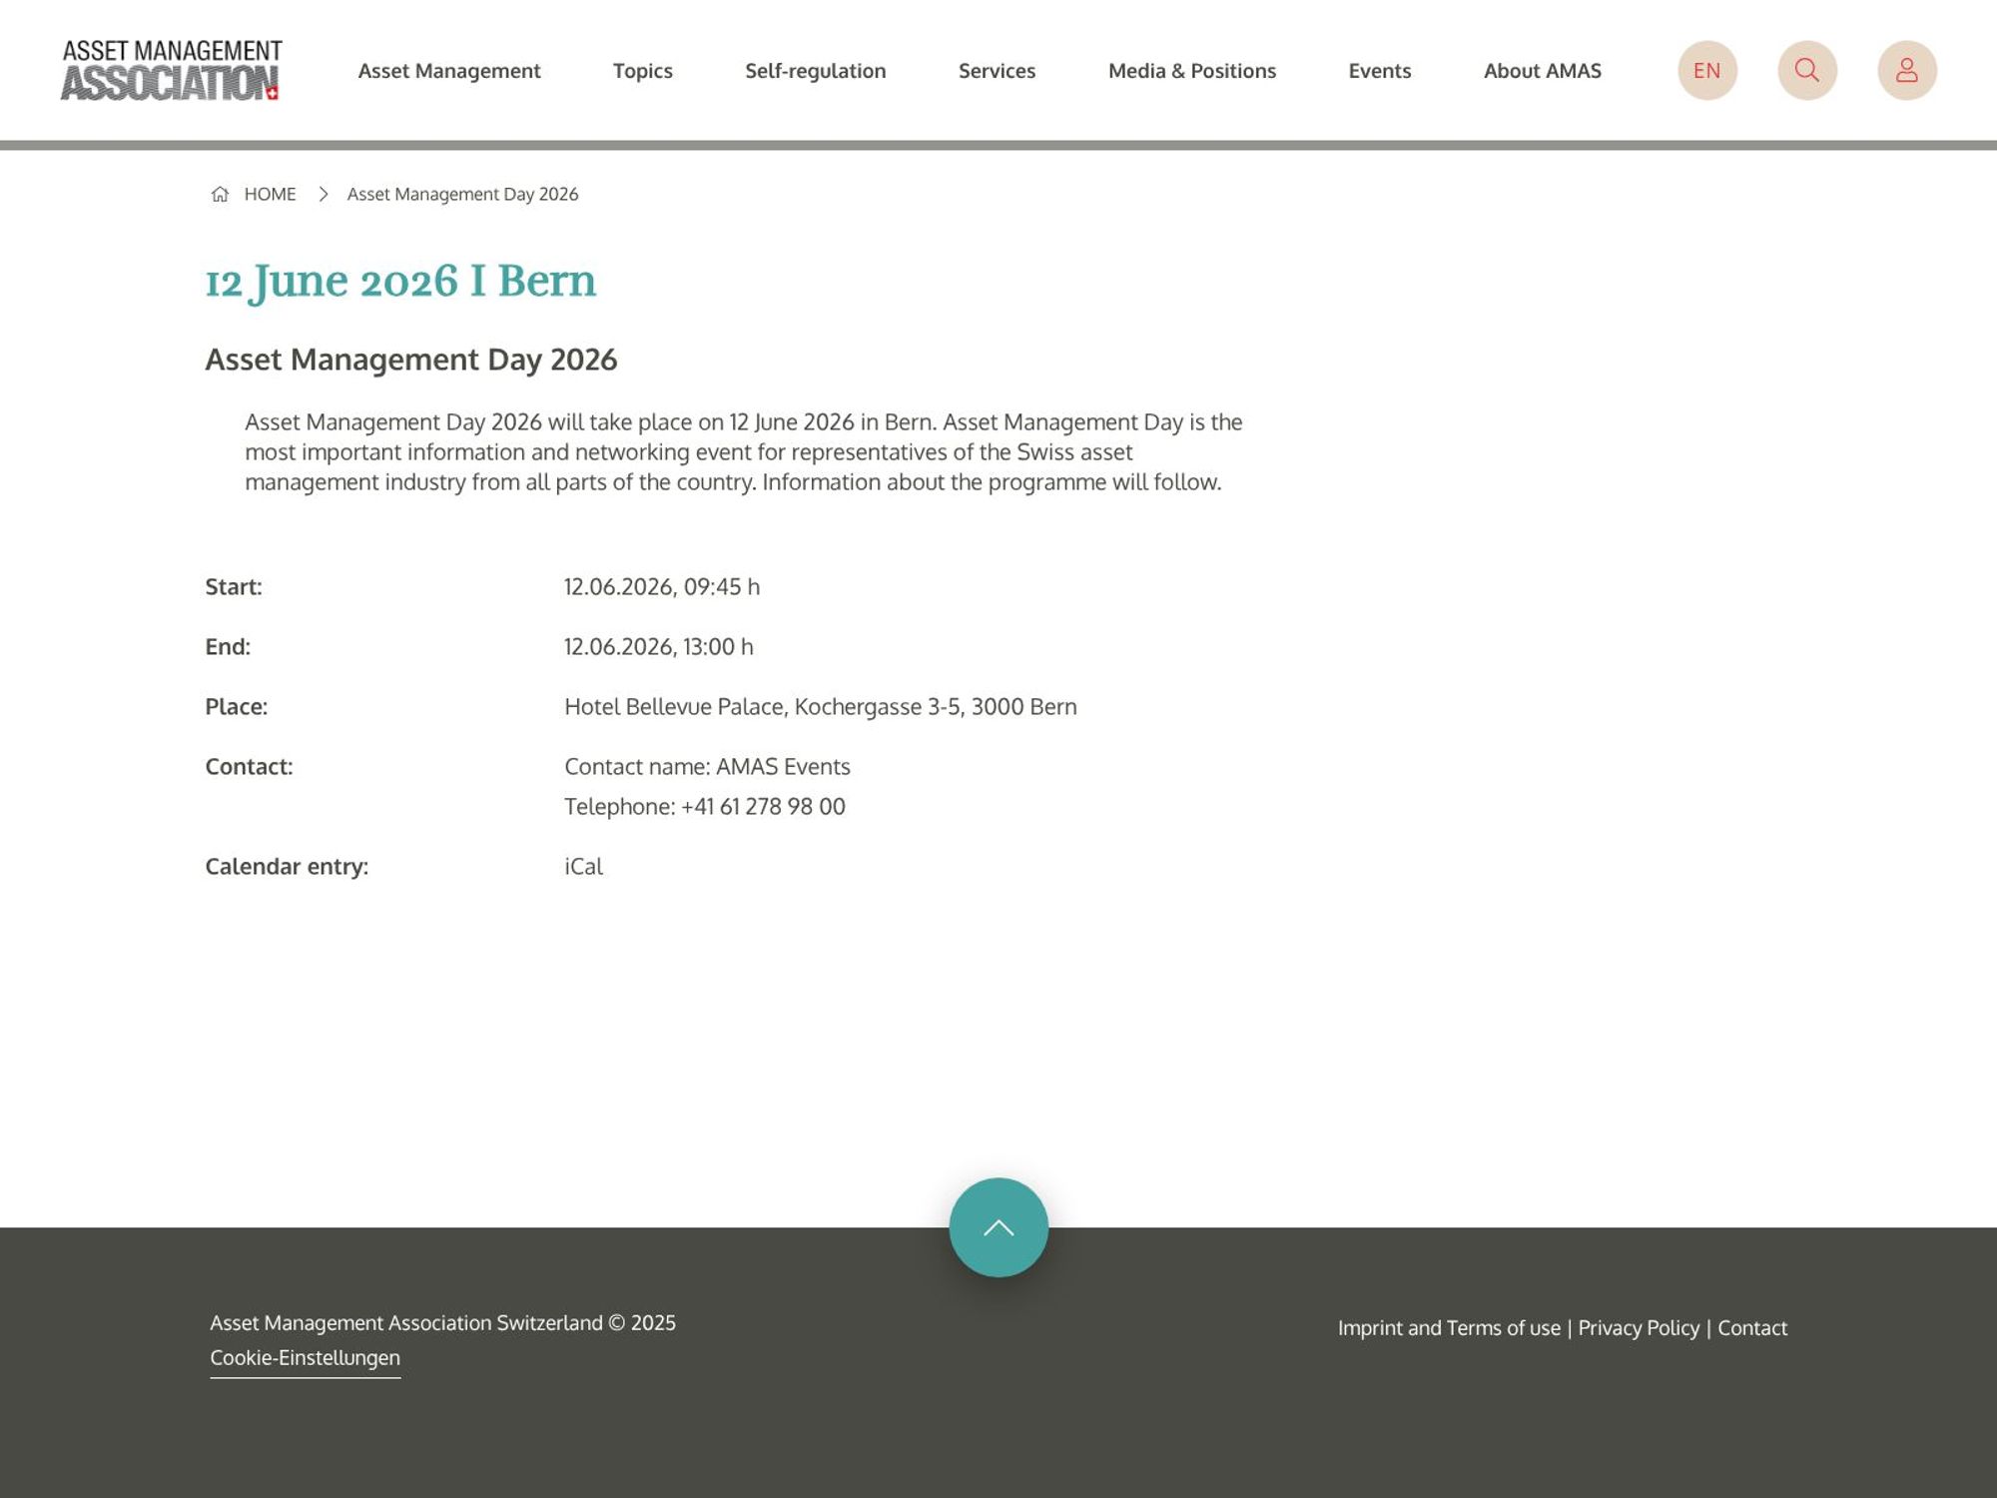Screen dimensions: 1997x1498
Task: Open Imprint and Terms of use
Action: click(1449, 1328)
